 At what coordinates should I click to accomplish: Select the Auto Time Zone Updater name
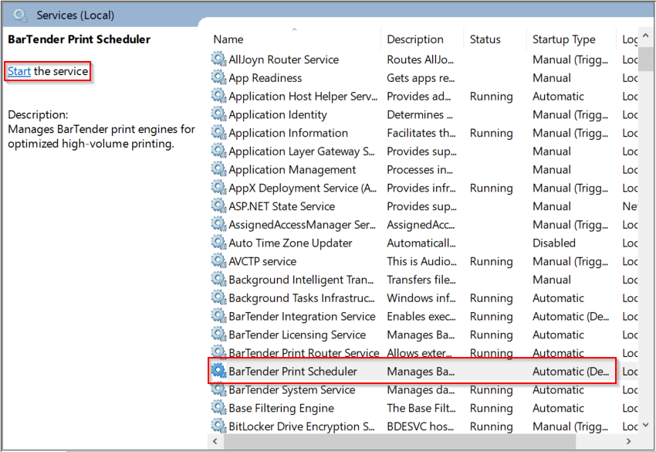point(290,243)
